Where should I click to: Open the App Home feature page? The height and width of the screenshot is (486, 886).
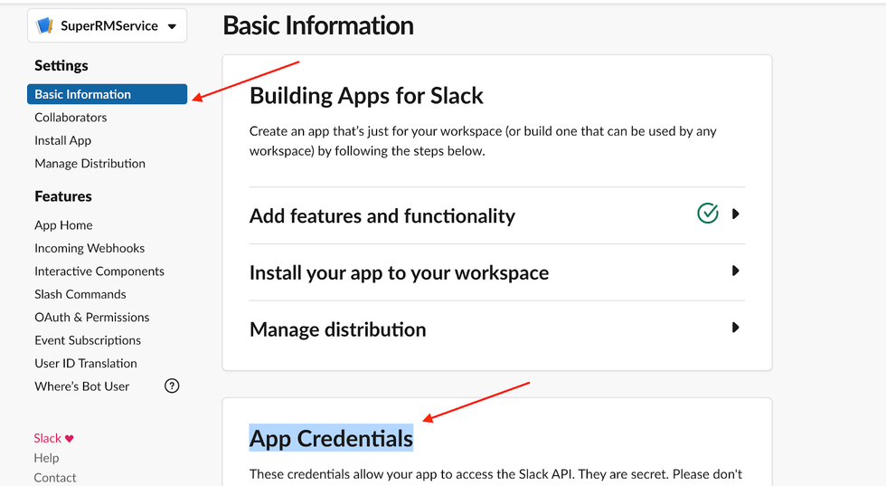coord(63,225)
